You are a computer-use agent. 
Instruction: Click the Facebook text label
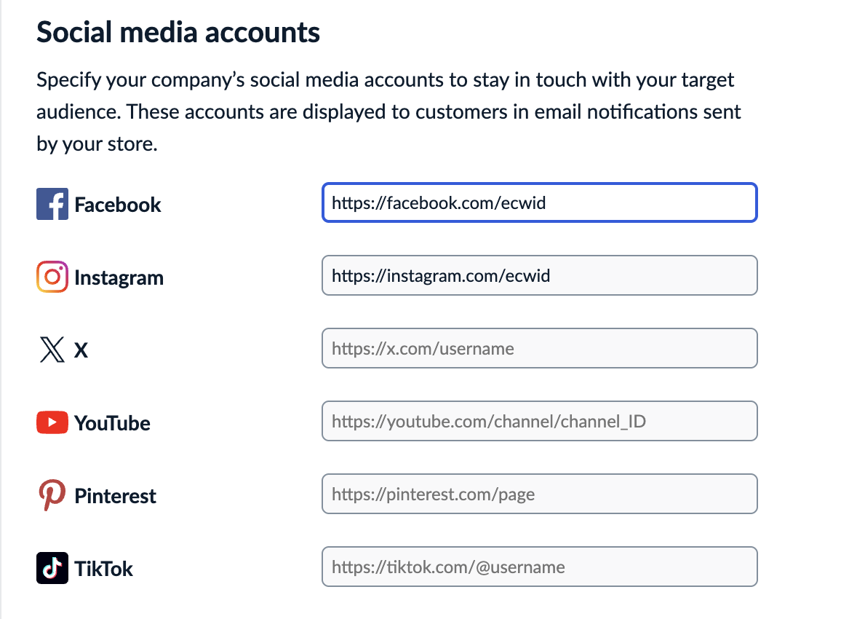pos(118,205)
